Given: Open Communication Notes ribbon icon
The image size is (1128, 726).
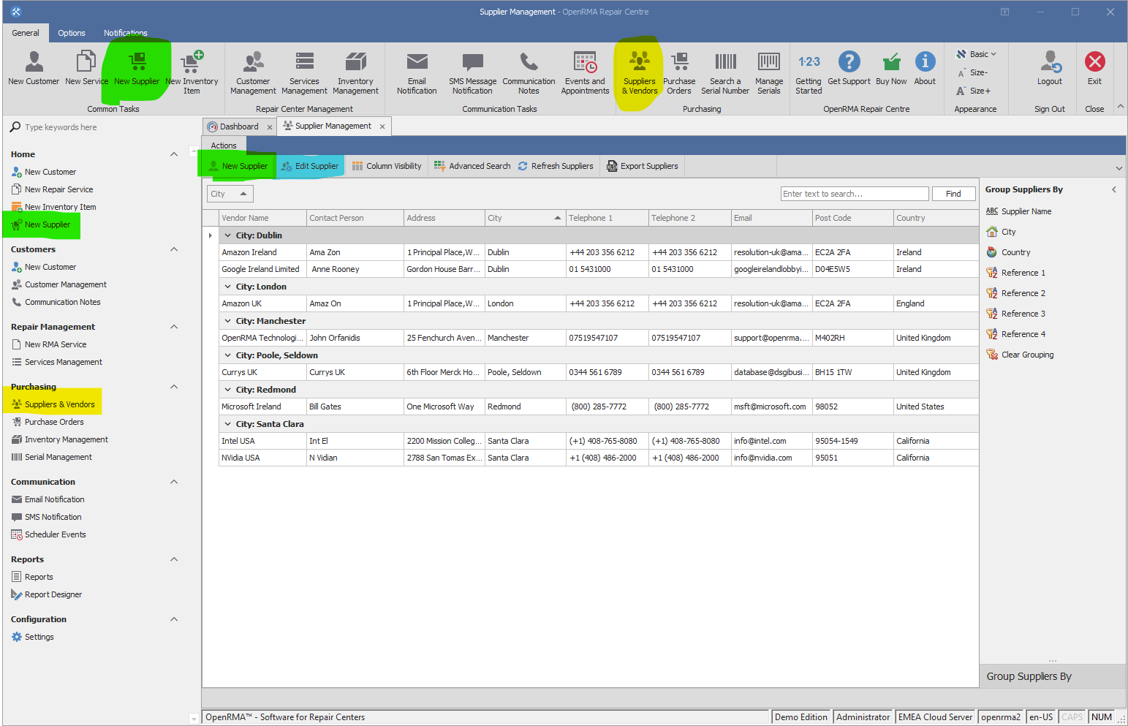Looking at the screenshot, I should coord(529,72).
